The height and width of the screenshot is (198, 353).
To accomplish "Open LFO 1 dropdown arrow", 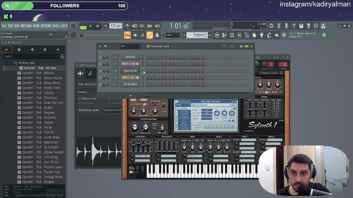I will pyautogui.click(x=204, y=137).
